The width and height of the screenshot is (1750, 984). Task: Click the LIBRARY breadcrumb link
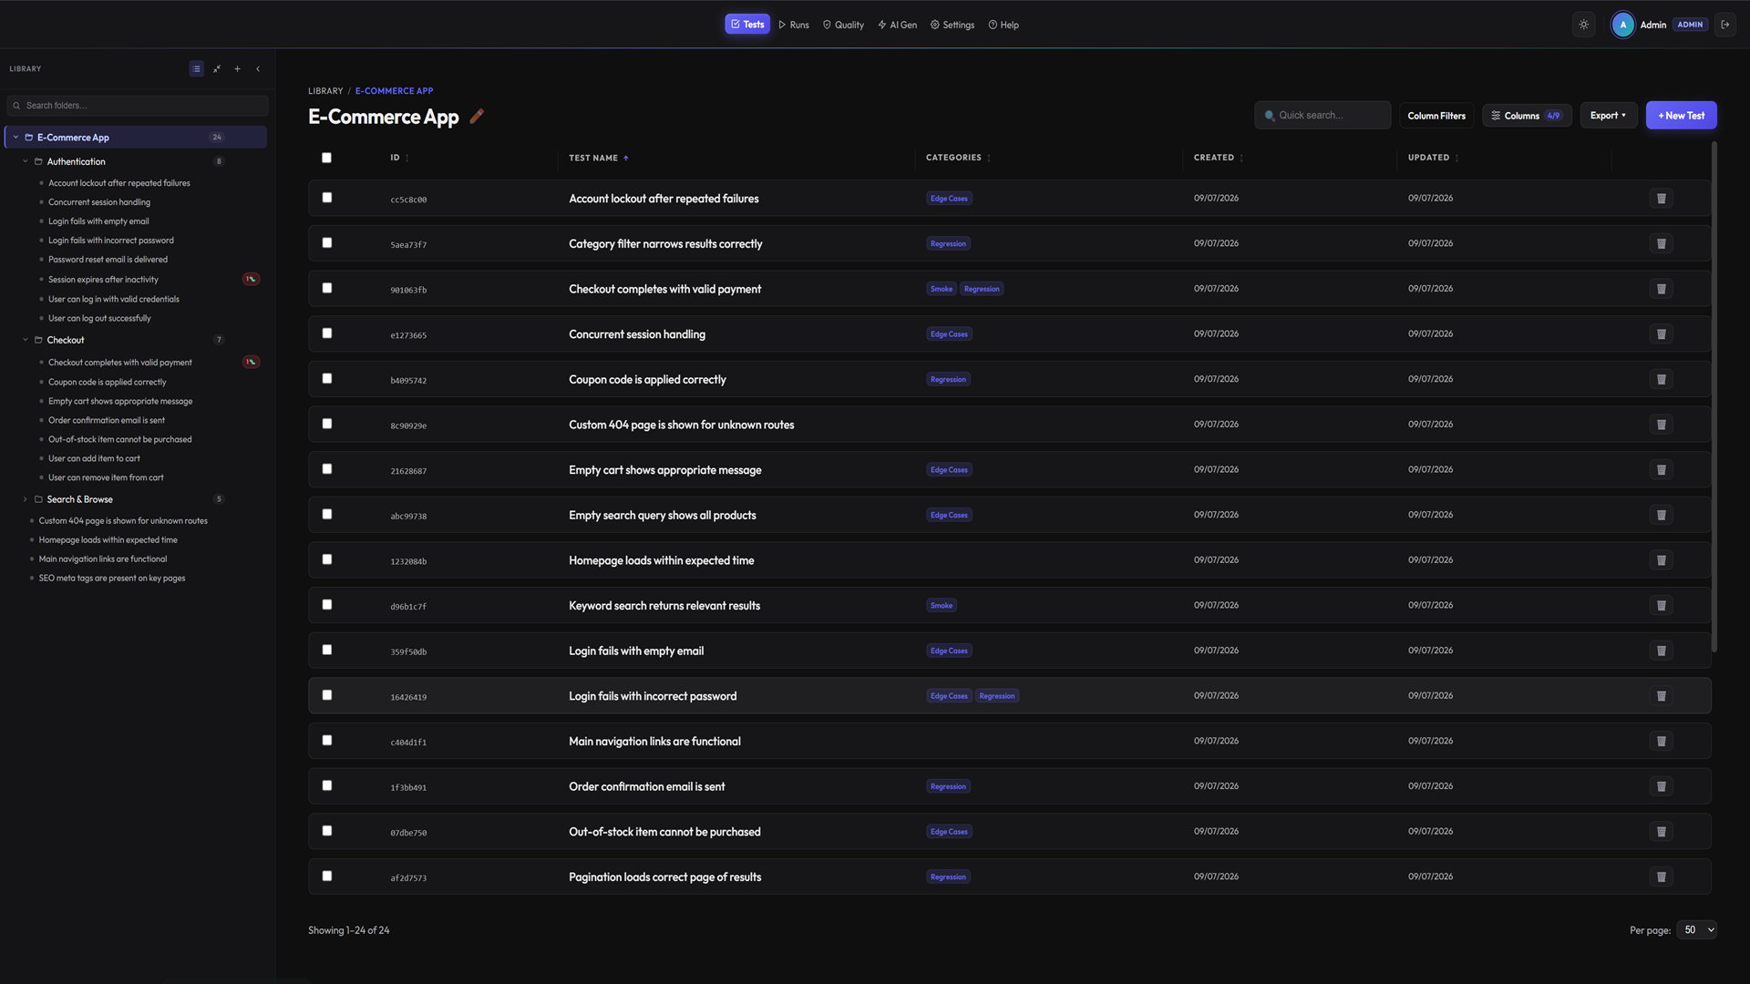[x=325, y=91]
